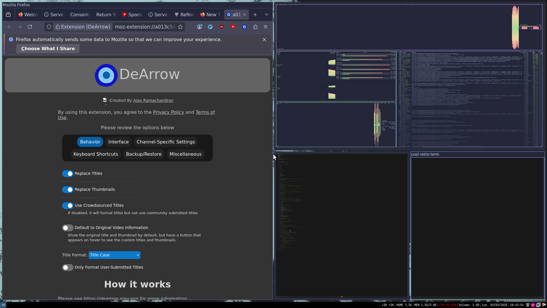Image resolution: width=547 pixels, height=308 pixels.
Task: Close the active a01 DeArrow tab
Action: click(244, 15)
